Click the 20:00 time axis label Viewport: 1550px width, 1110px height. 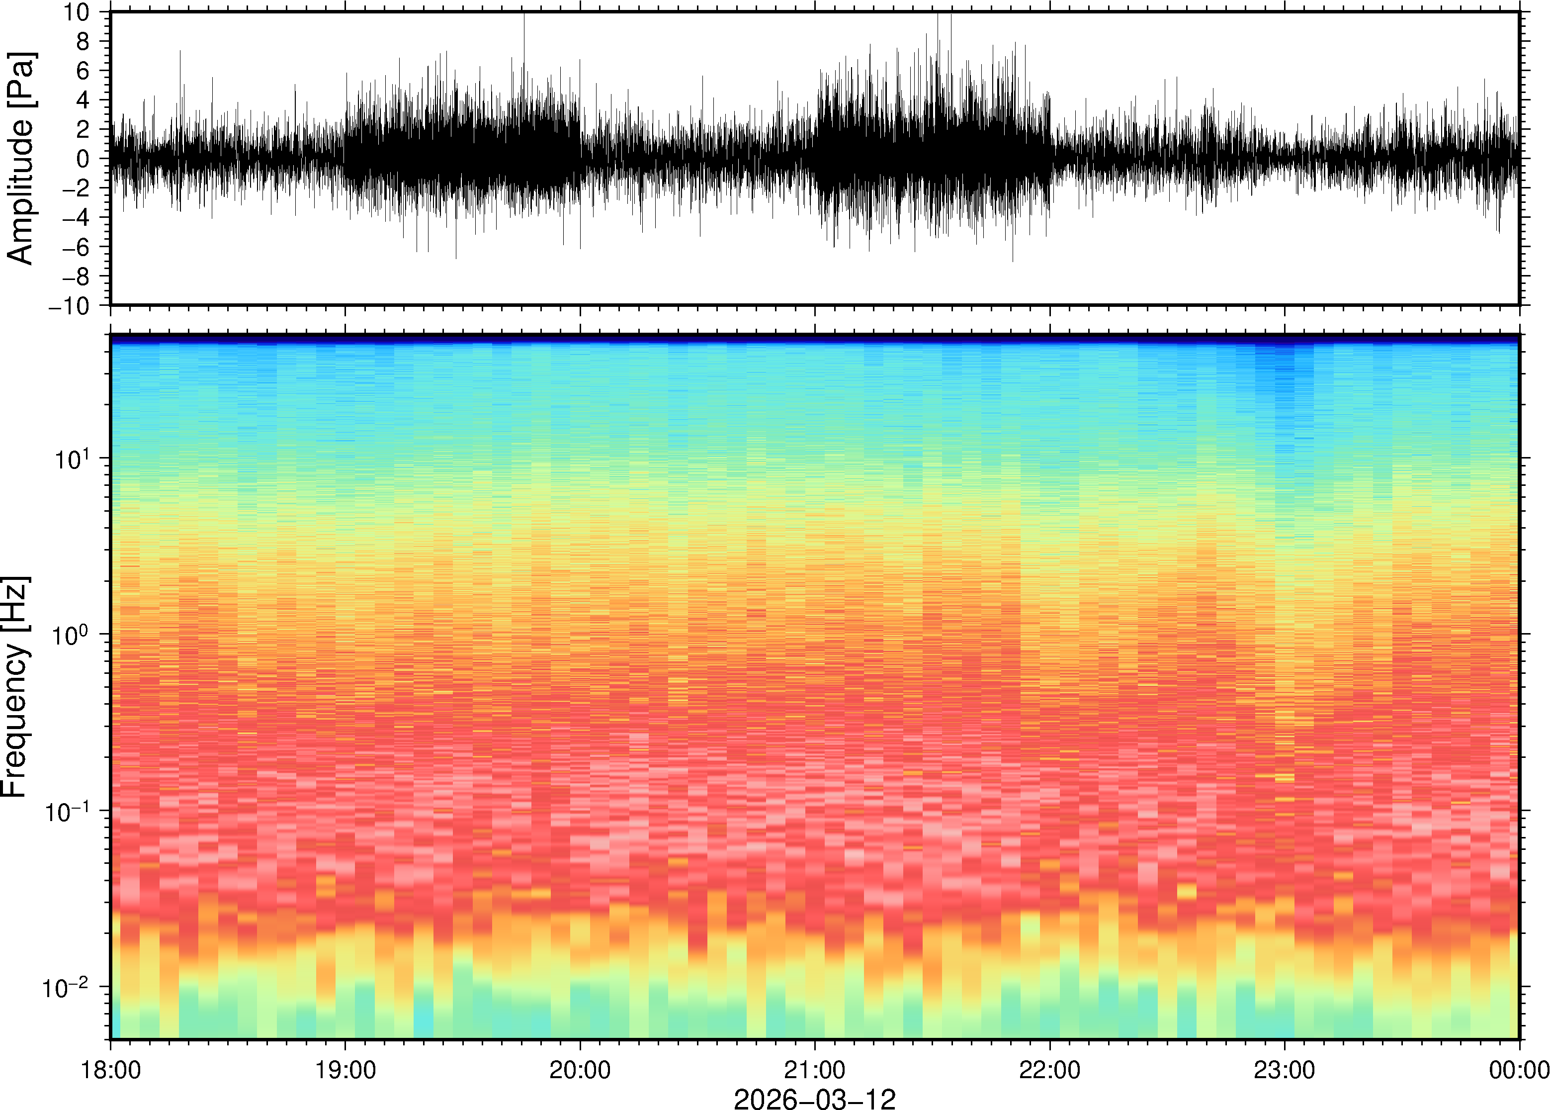580,1070
